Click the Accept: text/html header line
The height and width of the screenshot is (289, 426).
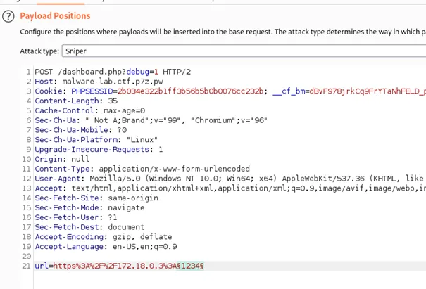(x=230, y=188)
